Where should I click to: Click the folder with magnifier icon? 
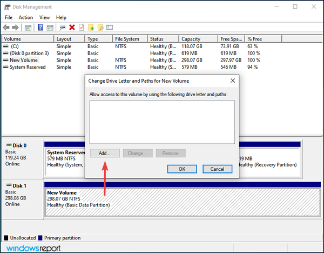(x=100, y=28)
